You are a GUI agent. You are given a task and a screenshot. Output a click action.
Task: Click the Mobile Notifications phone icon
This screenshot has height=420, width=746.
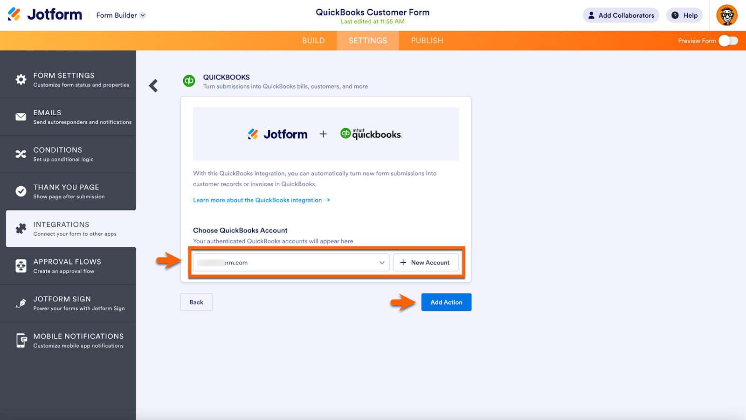pyautogui.click(x=21, y=341)
